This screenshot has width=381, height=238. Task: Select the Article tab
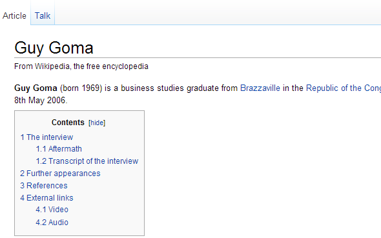point(14,15)
